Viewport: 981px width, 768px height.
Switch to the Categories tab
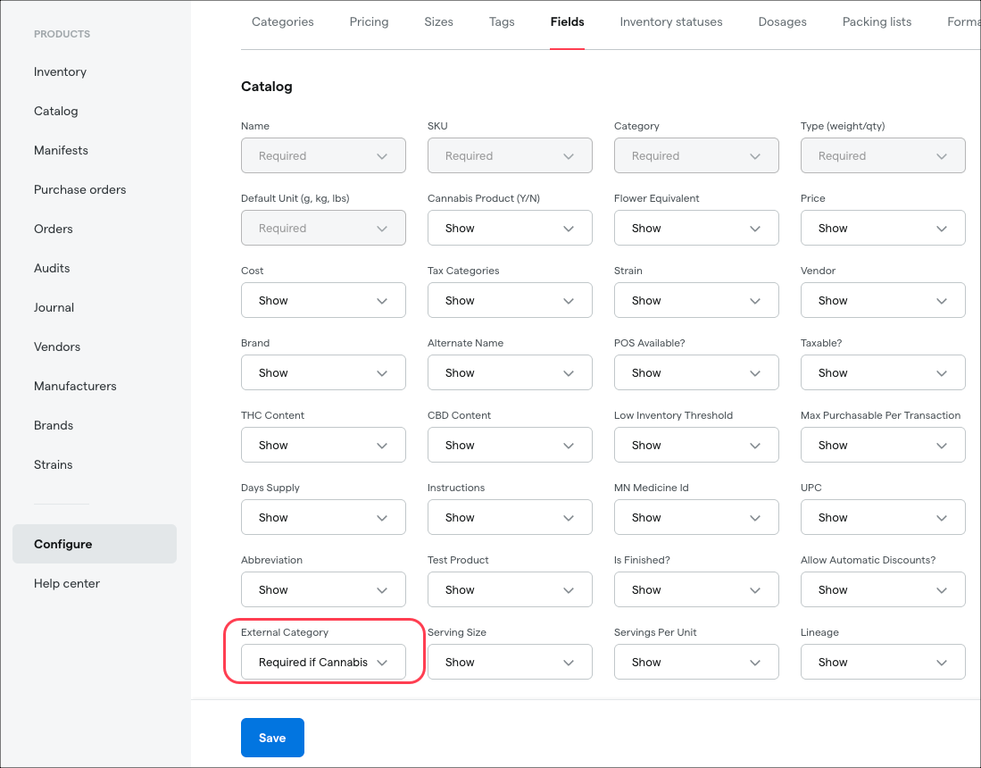[282, 22]
